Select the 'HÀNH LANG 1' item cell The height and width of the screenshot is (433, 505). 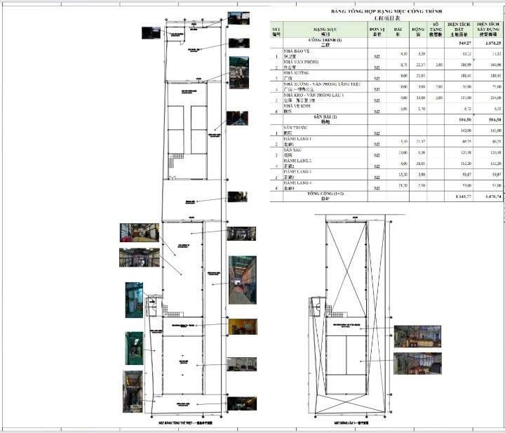coord(325,142)
